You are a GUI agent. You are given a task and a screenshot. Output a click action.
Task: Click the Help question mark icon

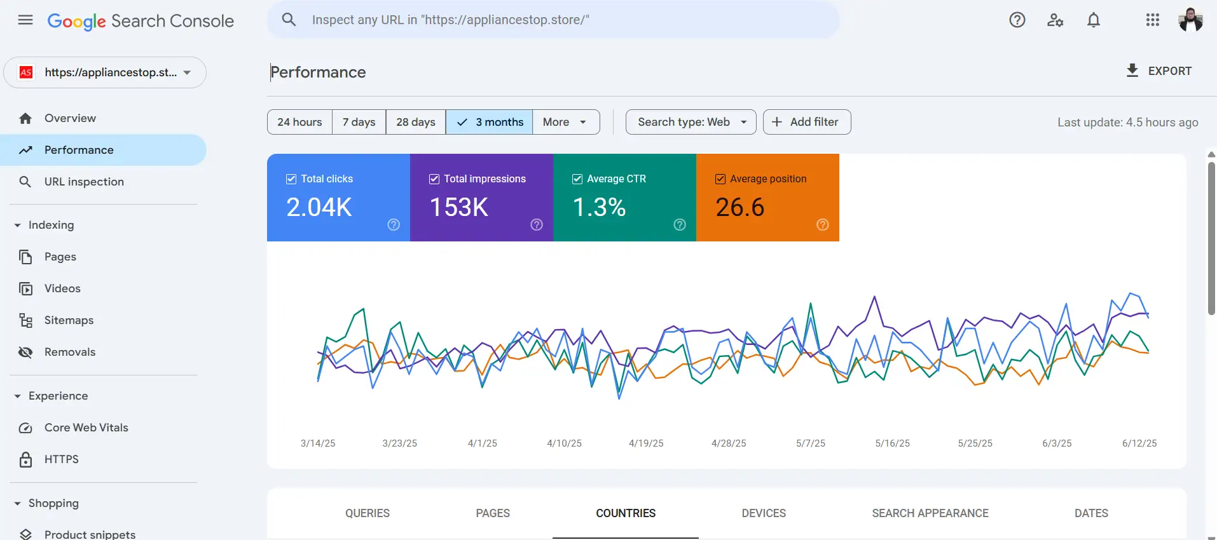pyautogui.click(x=1017, y=20)
